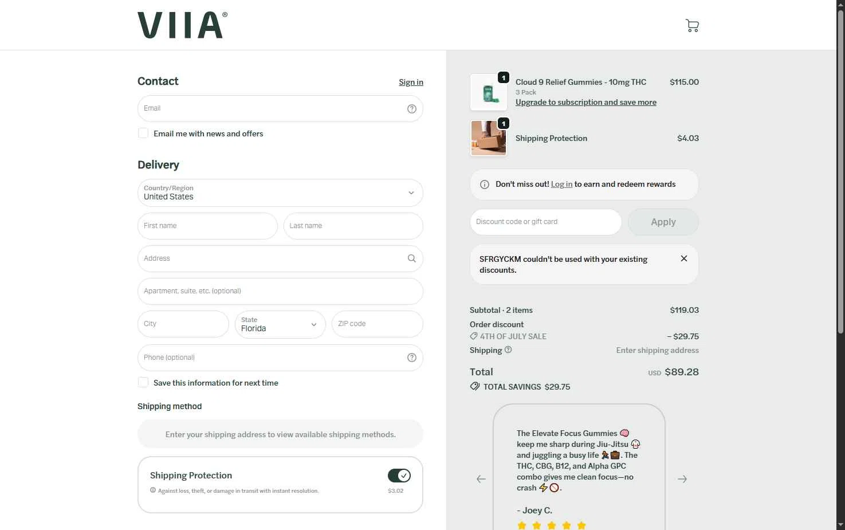Click the search icon in the Address field

411,258
